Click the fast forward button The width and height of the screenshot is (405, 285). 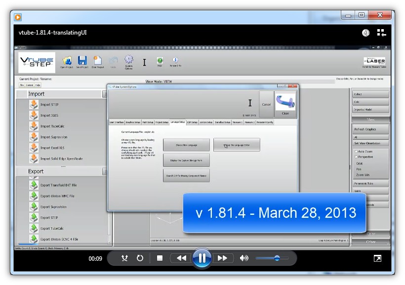pyautogui.click(x=223, y=258)
